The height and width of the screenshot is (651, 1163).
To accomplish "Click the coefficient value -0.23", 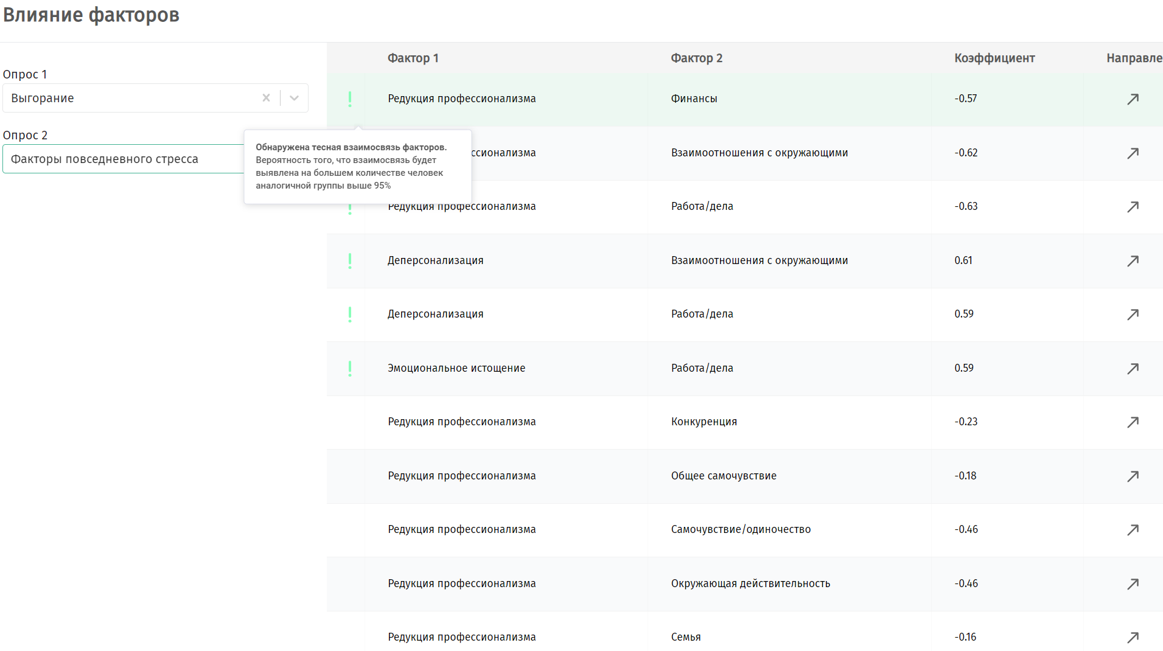I will [x=966, y=422].
